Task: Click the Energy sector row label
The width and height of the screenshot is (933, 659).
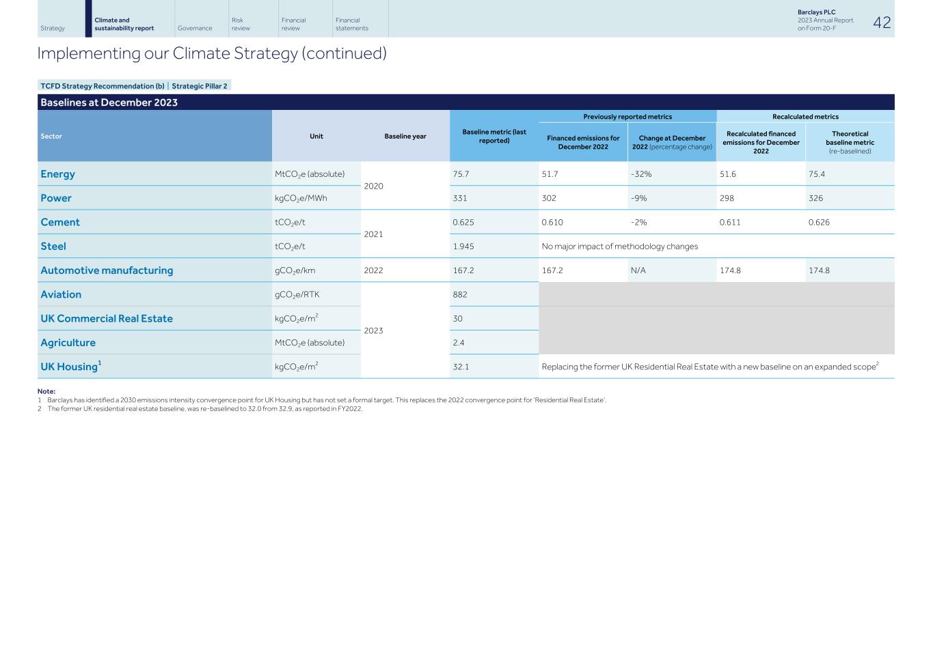Action: 57,173
